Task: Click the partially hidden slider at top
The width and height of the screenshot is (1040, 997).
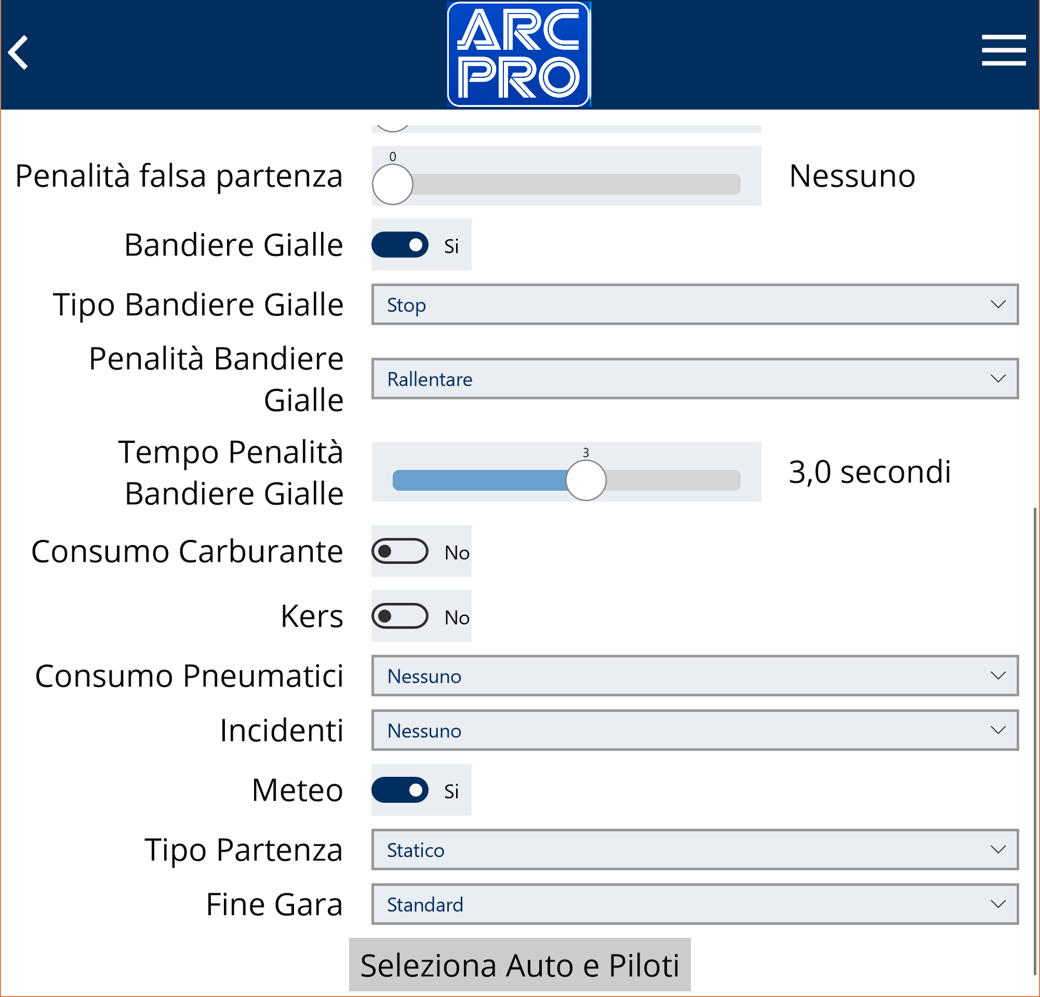Action: pos(567,128)
